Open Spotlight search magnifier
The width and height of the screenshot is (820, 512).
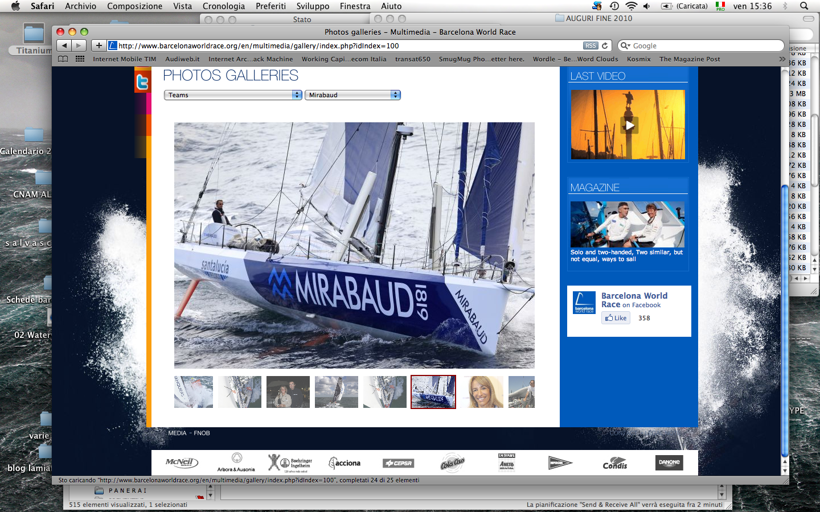(804, 6)
